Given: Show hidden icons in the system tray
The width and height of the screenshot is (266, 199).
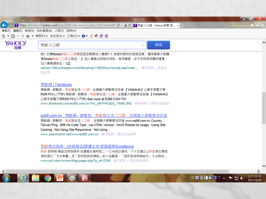Looking at the screenshot, I should 224,178.
